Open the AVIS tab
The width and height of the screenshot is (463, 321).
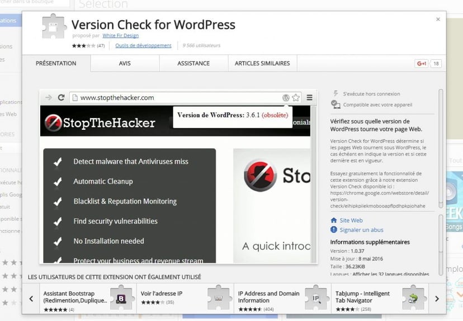tap(125, 63)
